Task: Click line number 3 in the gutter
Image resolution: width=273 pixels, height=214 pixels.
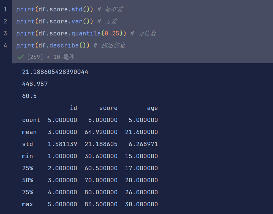Action: coord(5,33)
